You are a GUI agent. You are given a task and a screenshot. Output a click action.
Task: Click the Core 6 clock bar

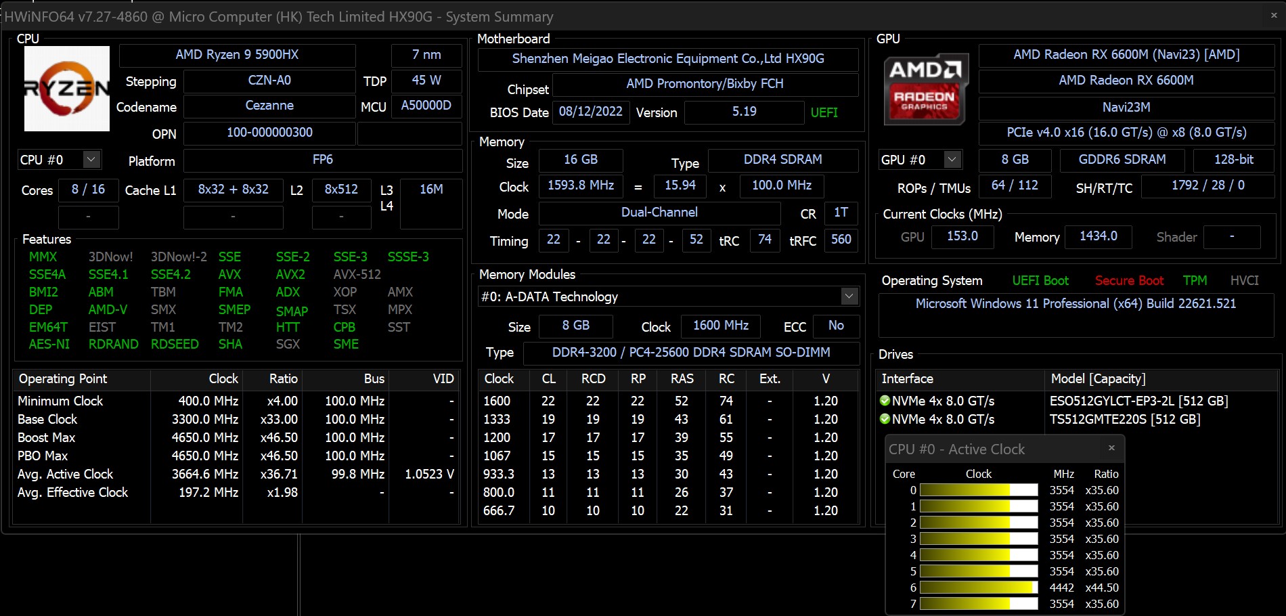click(979, 588)
